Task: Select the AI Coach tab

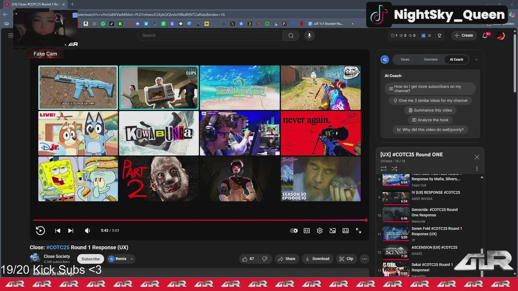Action: pos(456,59)
